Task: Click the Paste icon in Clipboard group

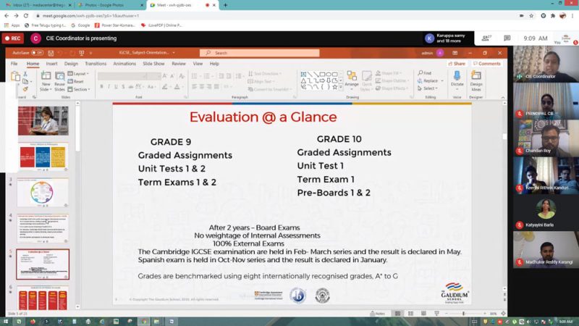Action: [15, 77]
